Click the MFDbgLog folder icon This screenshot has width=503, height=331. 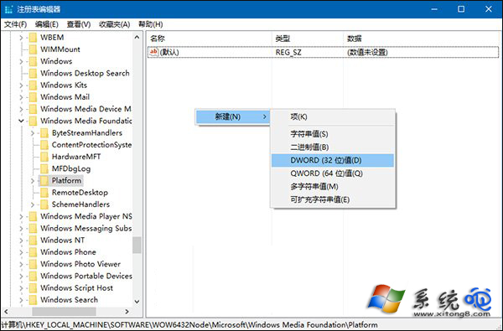(44, 168)
